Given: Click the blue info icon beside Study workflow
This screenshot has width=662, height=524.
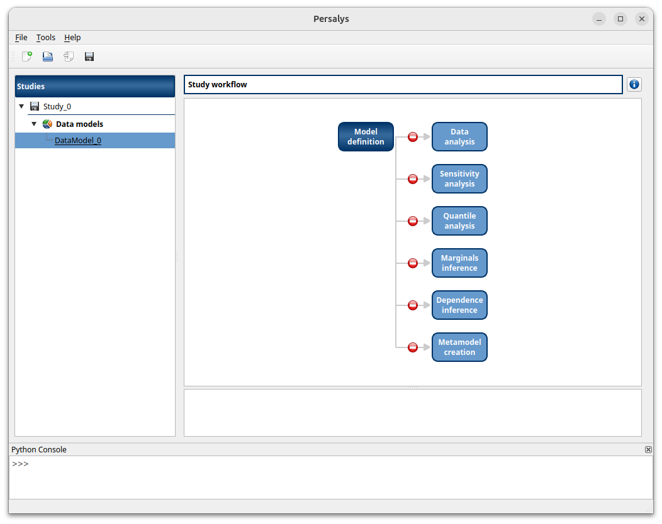Looking at the screenshot, I should (x=634, y=84).
